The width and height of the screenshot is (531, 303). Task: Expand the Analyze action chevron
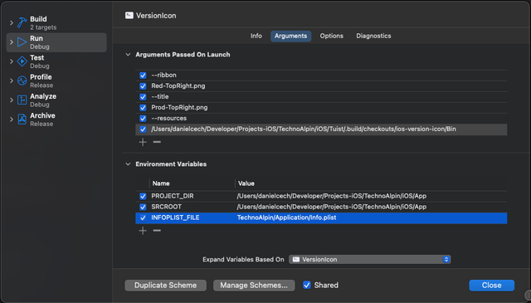[x=11, y=100]
